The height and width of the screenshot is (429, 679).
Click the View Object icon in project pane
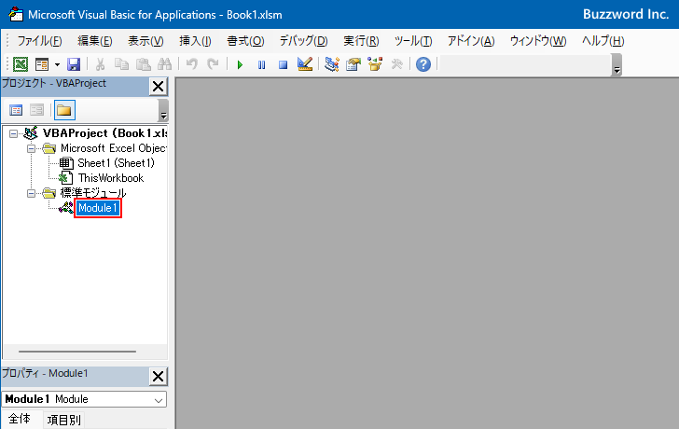[x=36, y=110]
